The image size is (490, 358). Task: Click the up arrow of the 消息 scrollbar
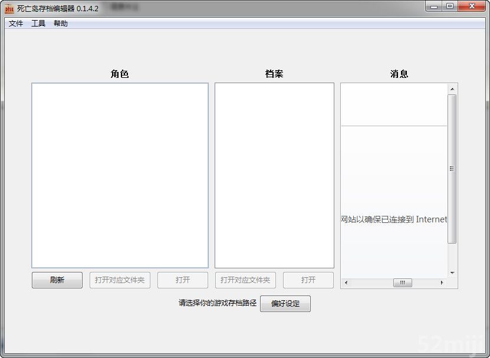tap(452, 89)
